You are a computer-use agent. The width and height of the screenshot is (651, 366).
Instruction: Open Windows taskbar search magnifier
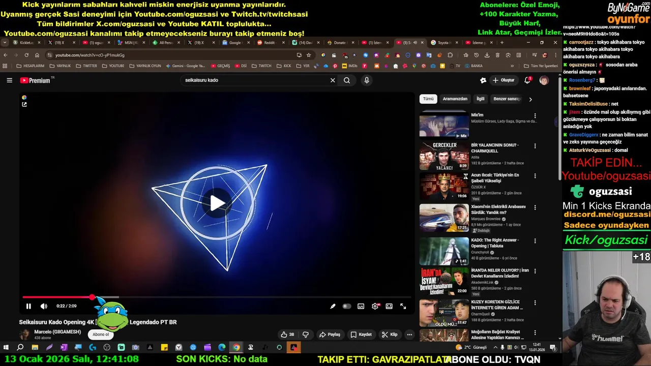click(20, 348)
